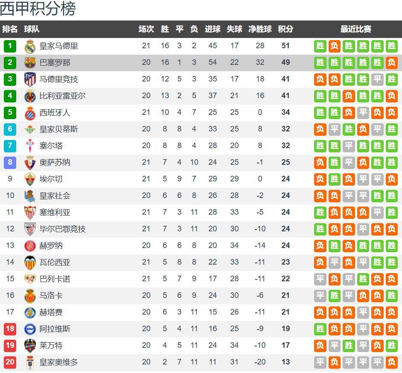The height and width of the screenshot is (373, 402).
Task: Sort table by 积分 column header
Action: [x=285, y=29]
